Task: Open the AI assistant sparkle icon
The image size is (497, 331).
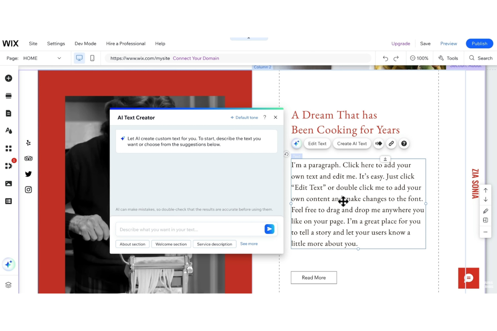Action: pos(8,264)
